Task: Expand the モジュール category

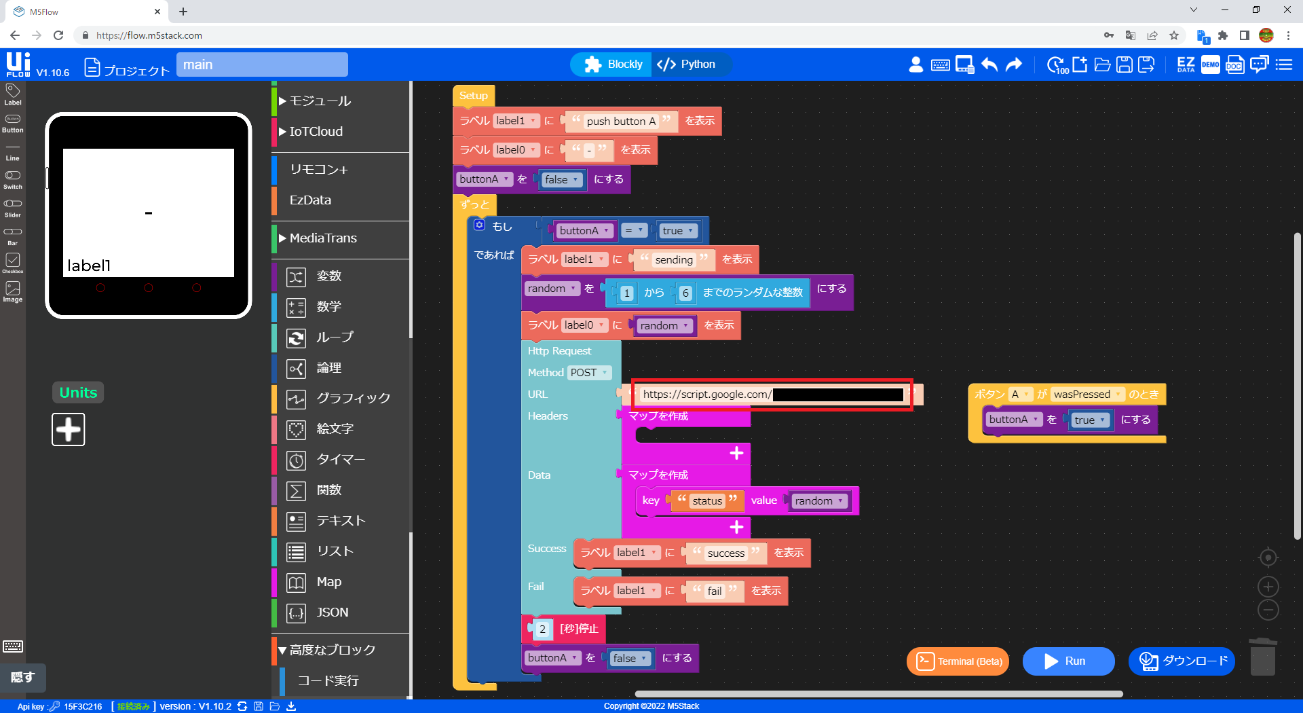Action: [320, 101]
